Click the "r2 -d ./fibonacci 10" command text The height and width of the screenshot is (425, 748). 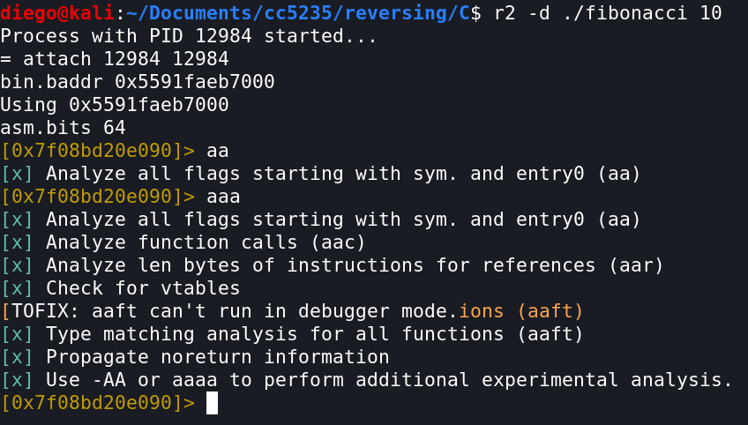[608, 13]
